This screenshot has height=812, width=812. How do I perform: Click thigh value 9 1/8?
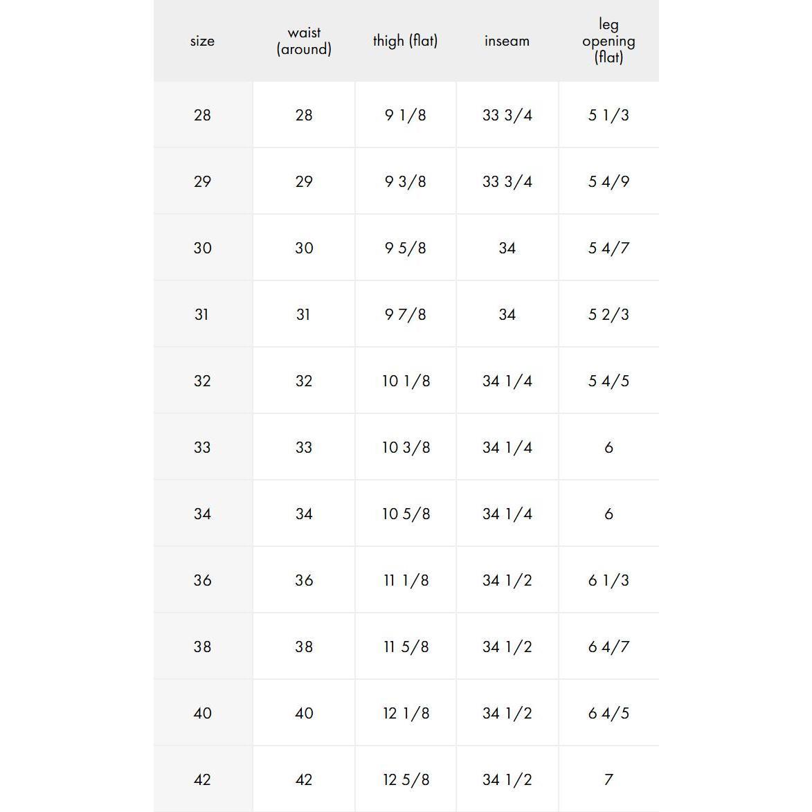pos(405,115)
